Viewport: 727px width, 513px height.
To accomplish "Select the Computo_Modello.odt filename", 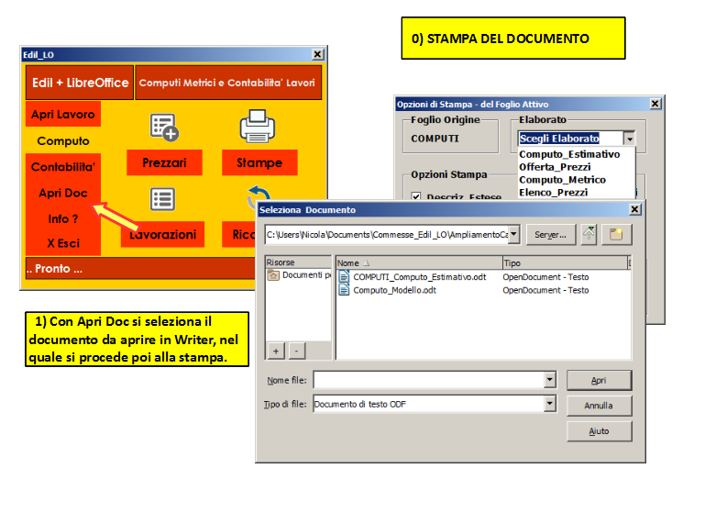I will point(394,290).
